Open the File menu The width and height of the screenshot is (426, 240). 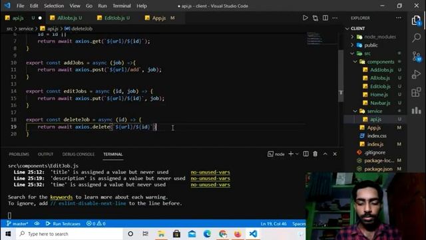(x=20, y=6)
